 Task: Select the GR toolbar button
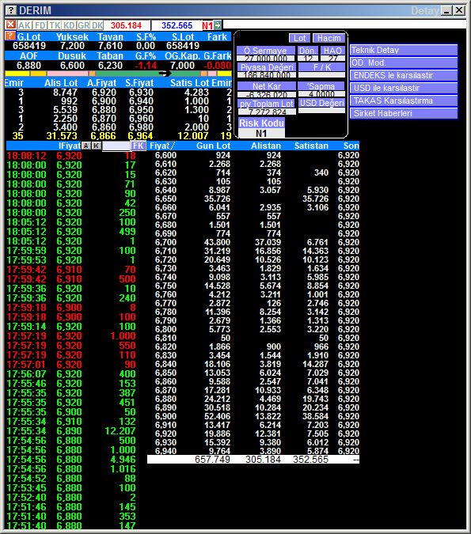point(83,25)
